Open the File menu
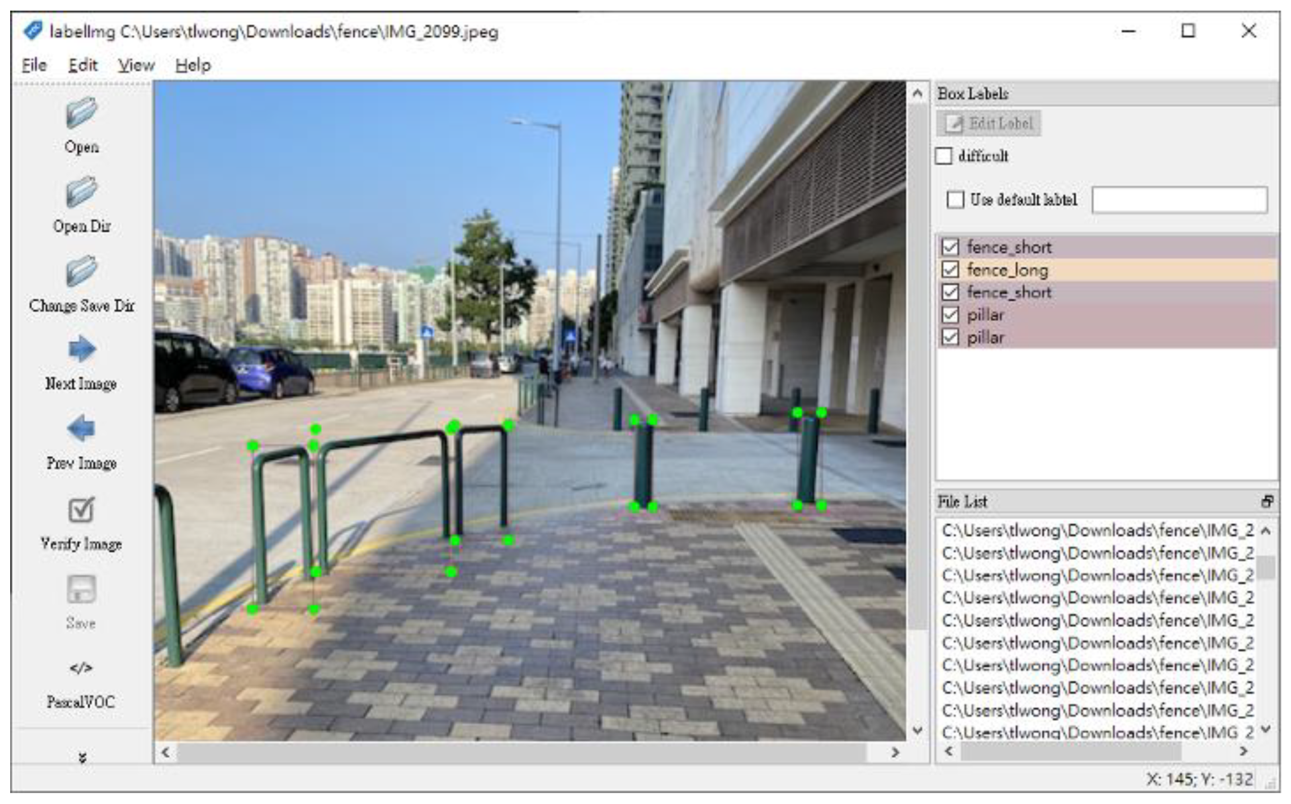1291x804 pixels. (34, 65)
